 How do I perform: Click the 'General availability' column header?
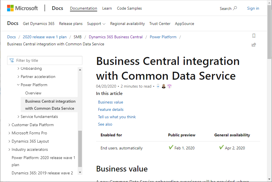click(232, 135)
